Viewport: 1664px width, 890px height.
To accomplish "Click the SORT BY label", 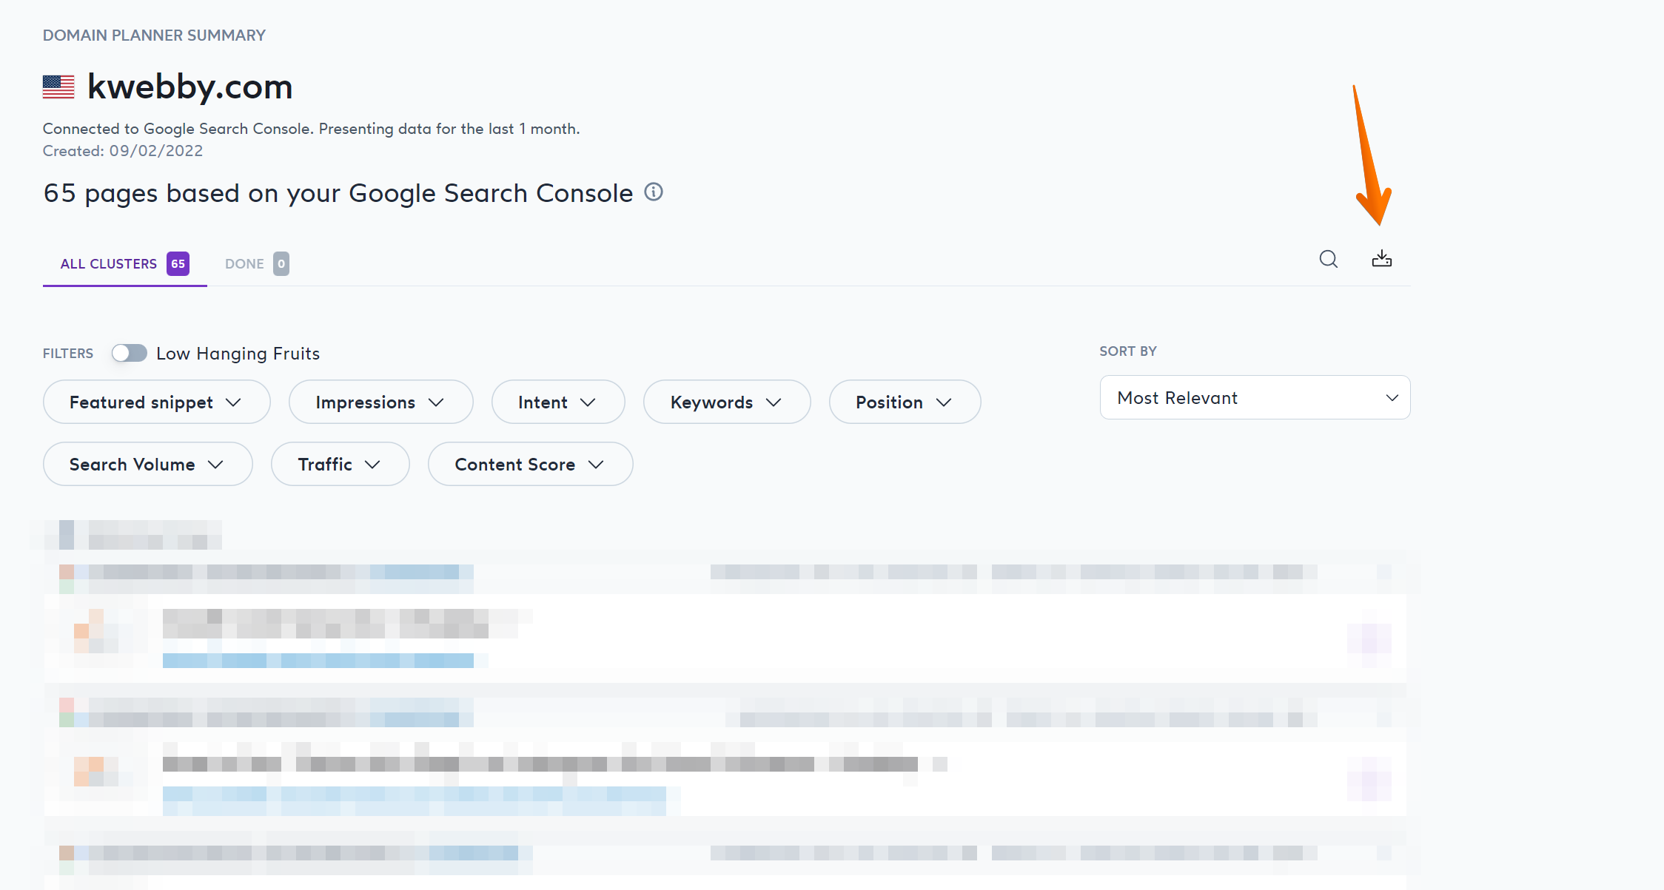I will (1128, 351).
